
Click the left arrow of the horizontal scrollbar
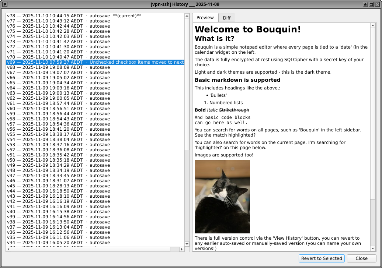pos(8,249)
